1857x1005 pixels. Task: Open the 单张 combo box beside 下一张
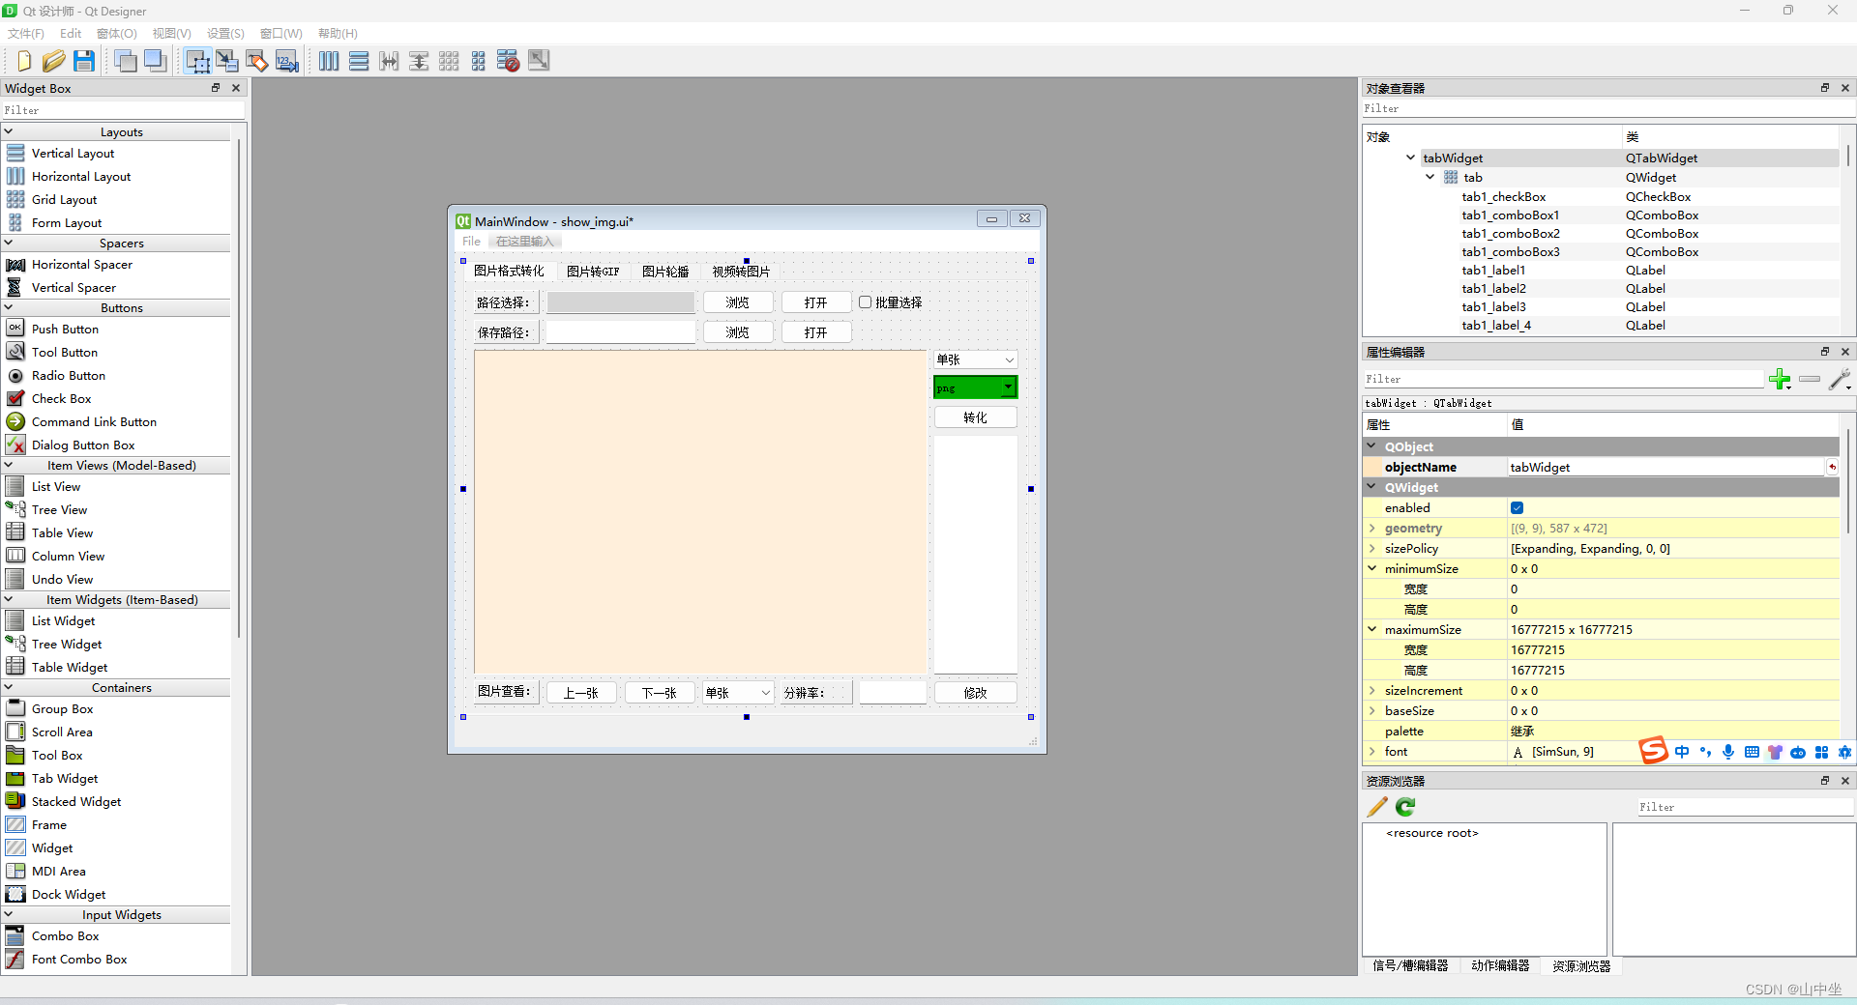click(738, 693)
